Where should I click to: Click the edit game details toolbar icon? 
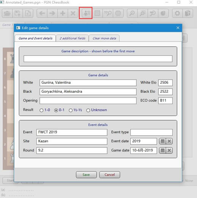click(x=87, y=13)
